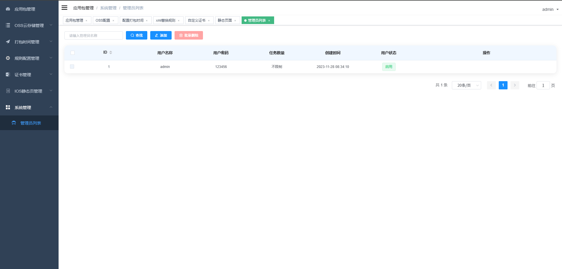Check the select-all checkbox in table header
The image size is (562, 269).
pos(72,53)
